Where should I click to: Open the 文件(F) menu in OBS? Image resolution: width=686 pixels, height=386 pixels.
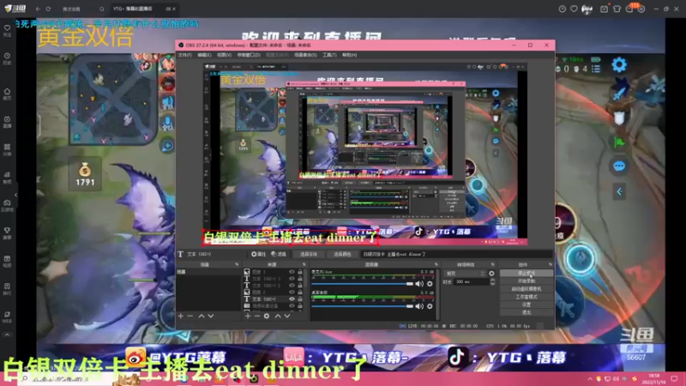pyautogui.click(x=185, y=55)
